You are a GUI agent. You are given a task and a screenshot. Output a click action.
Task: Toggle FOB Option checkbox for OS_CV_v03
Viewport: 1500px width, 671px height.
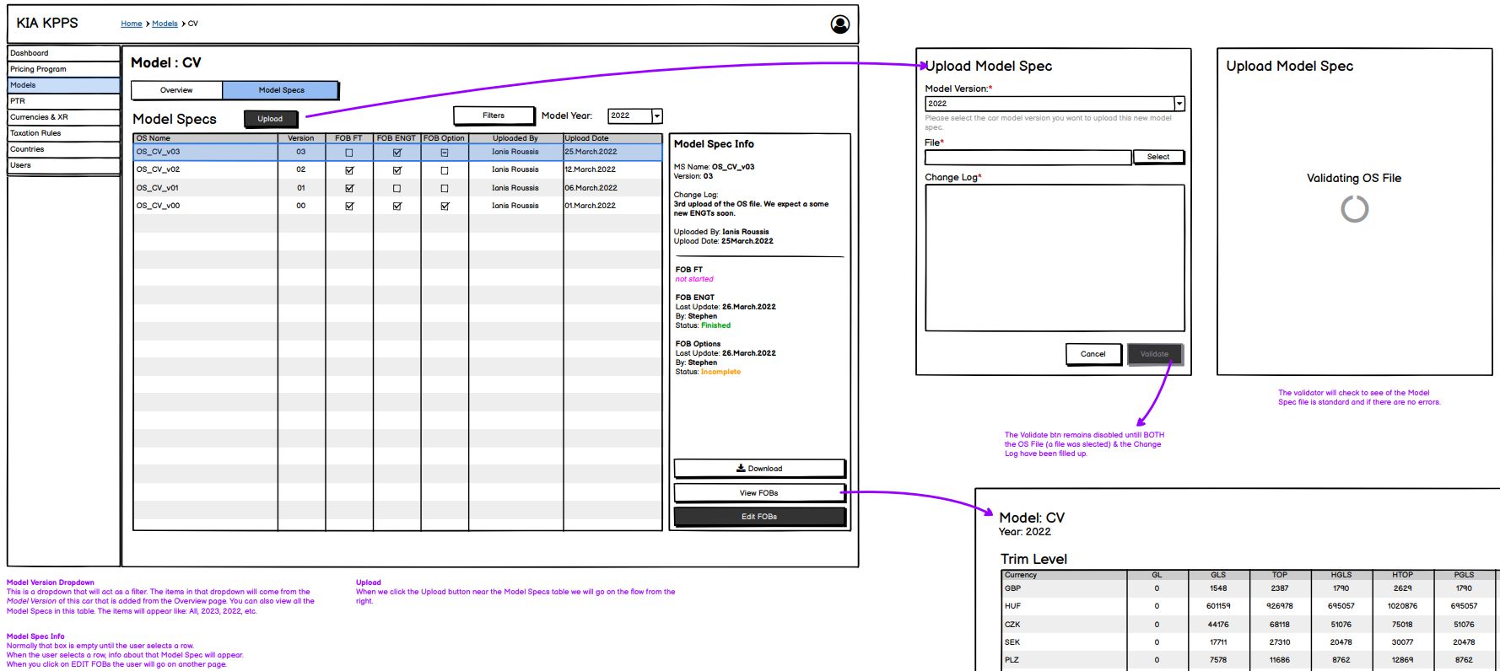coord(445,153)
